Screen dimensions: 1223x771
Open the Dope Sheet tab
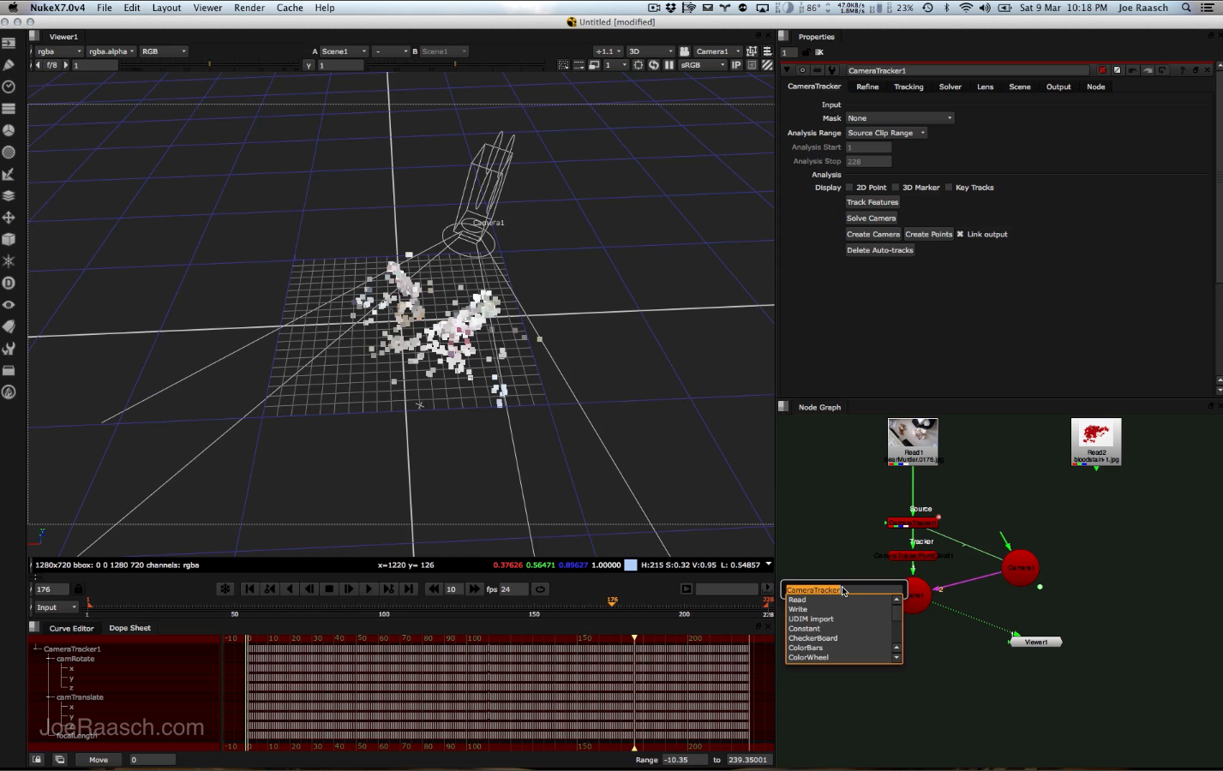click(129, 628)
